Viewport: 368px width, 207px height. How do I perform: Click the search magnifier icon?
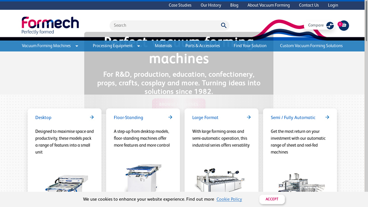coord(224,25)
